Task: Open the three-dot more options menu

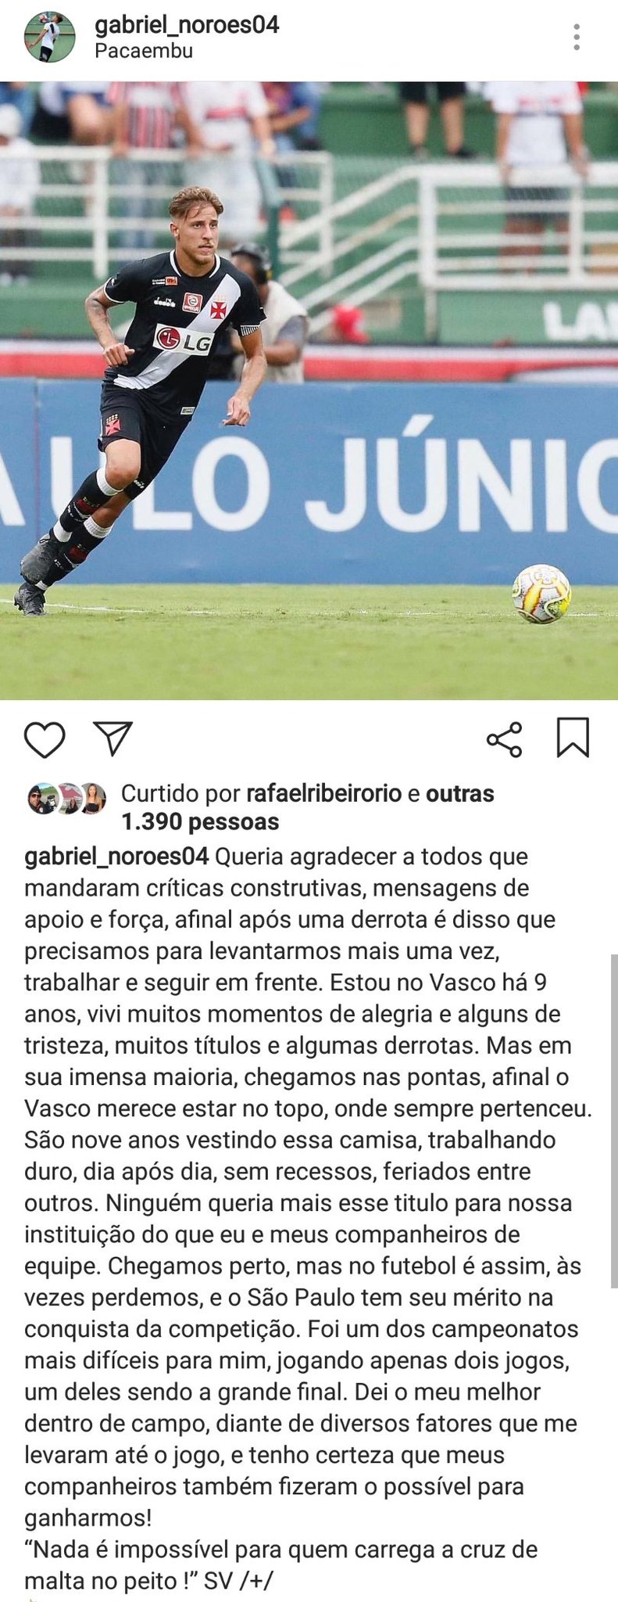Action: [577, 38]
